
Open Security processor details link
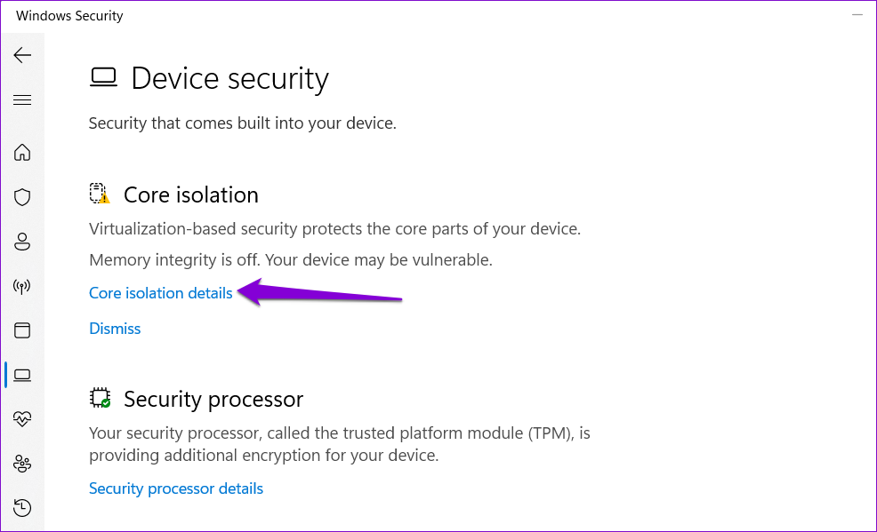[x=176, y=488]
